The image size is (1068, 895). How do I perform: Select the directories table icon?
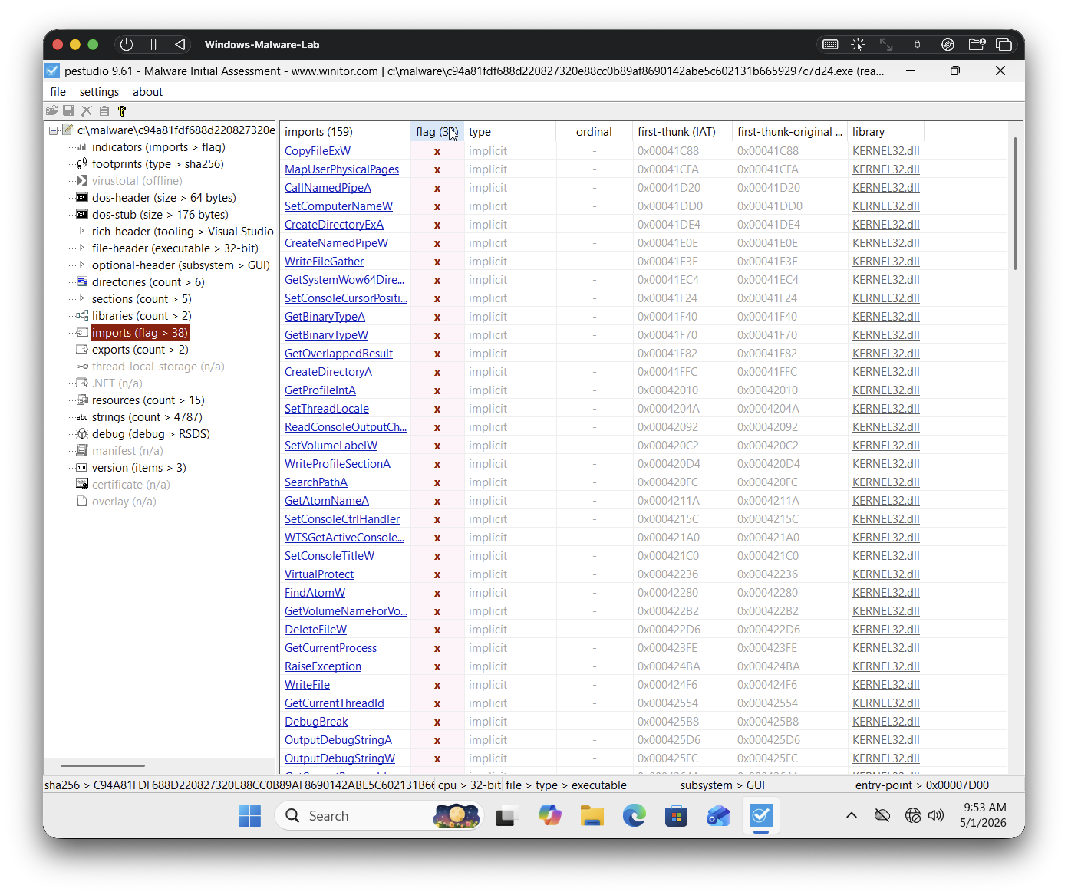82,282
